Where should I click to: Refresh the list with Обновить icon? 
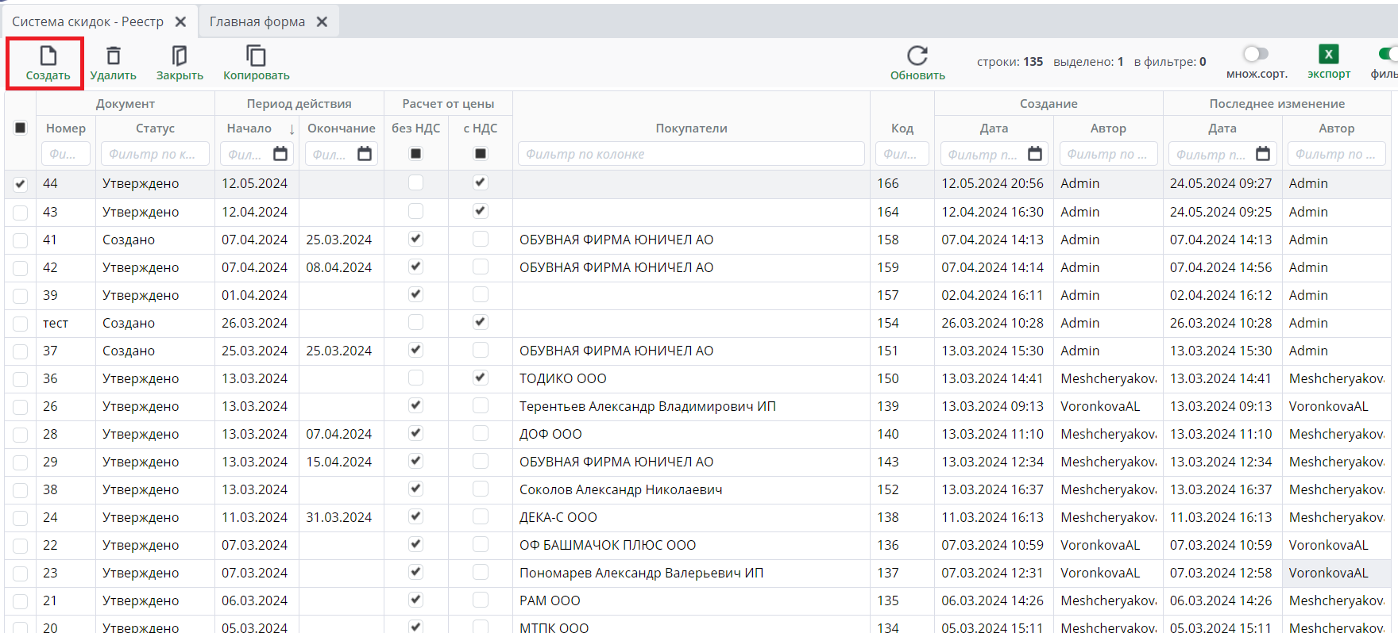[917, 56]
